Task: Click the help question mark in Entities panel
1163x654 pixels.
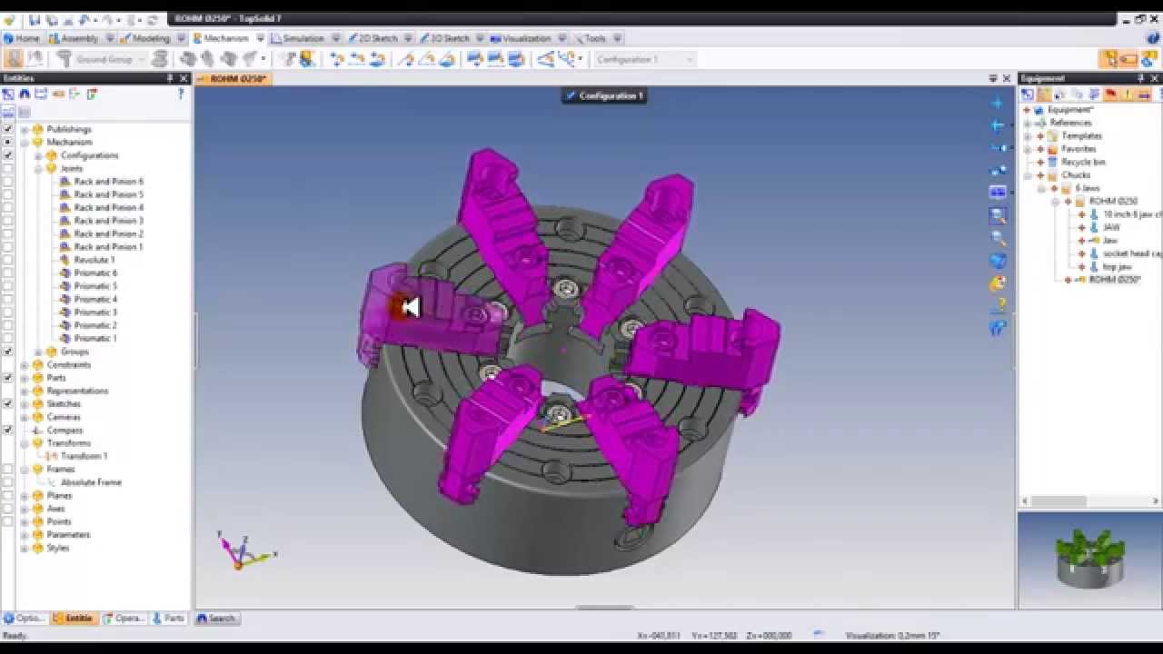Action: coord(181,94)
